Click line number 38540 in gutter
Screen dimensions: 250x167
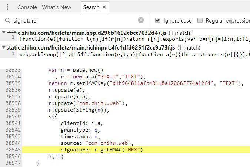point(13,116)
